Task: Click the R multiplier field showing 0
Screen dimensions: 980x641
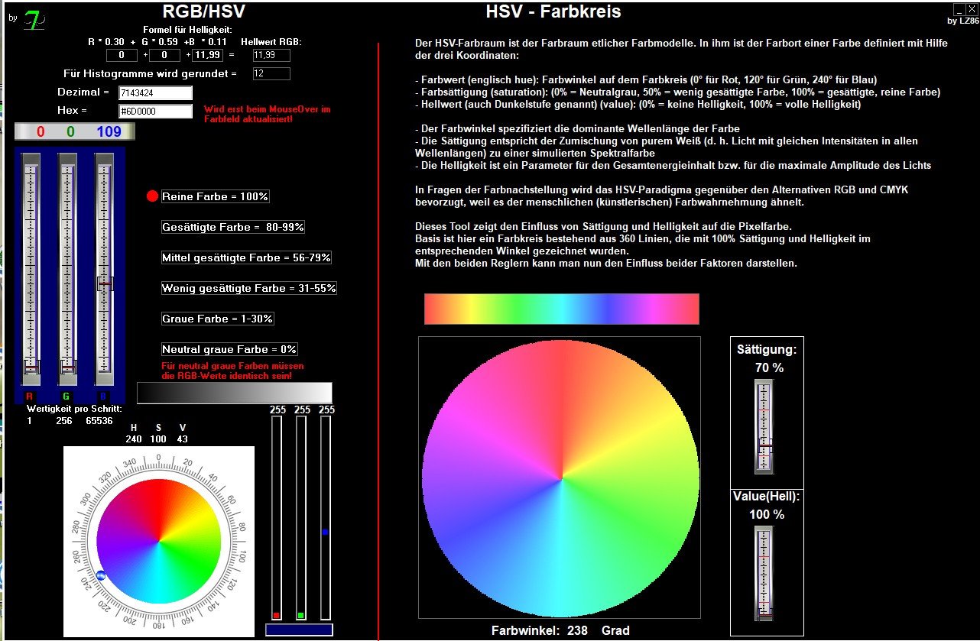Action: [x=122, y=55]
